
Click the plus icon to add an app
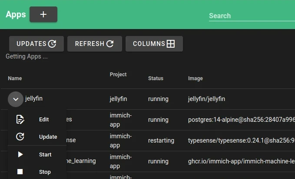43,14
